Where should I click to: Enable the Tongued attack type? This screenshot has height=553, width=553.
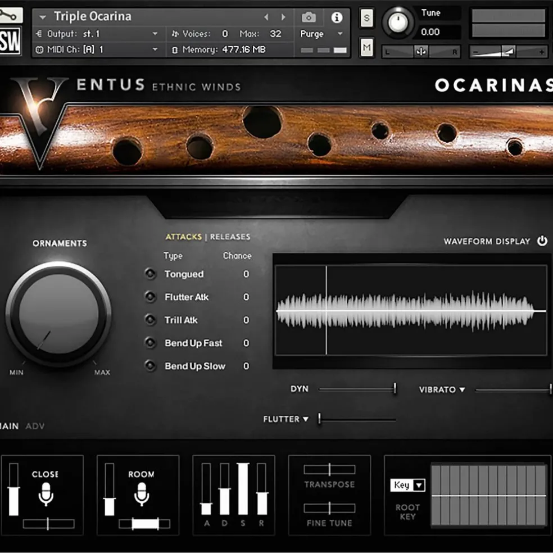click(151, 274)
